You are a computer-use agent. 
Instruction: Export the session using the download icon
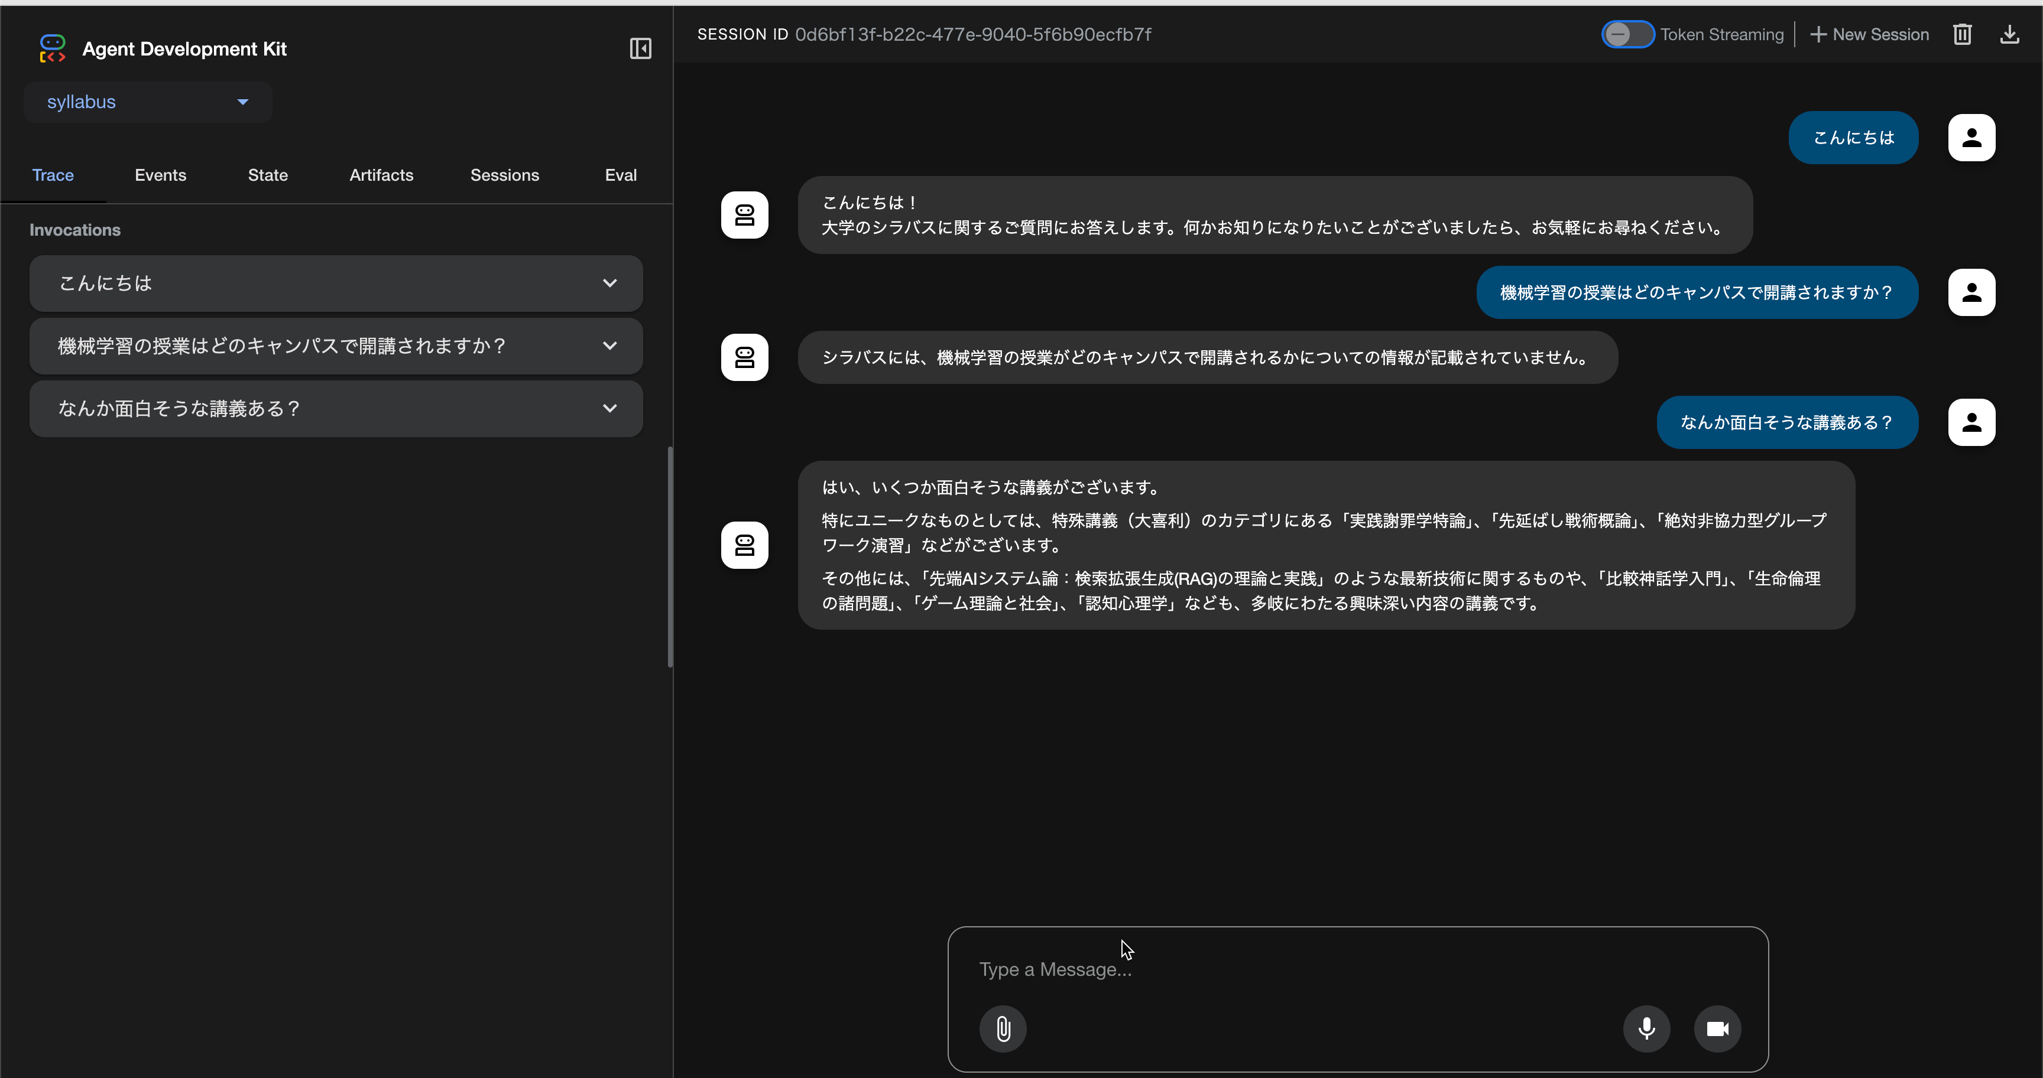point(2010,34)
